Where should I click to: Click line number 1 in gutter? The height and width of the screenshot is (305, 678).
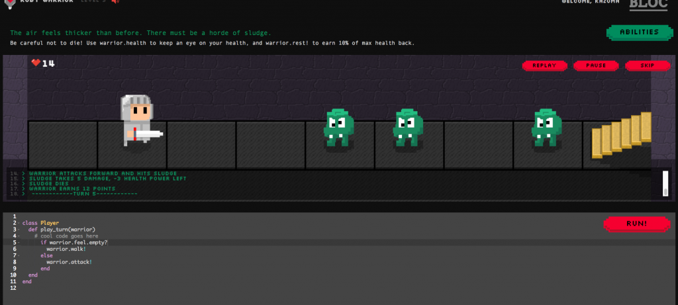[x=15, y=217]
